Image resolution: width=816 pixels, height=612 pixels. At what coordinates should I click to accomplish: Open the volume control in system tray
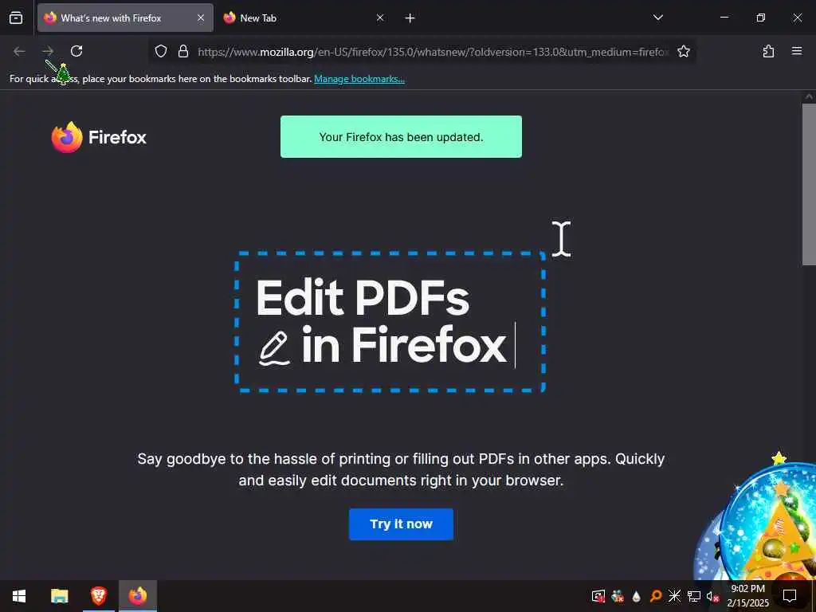pos(712,596)
